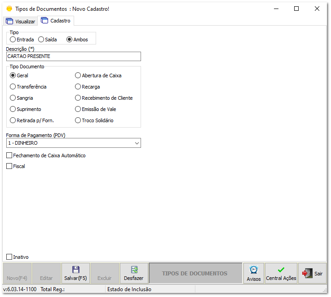Click the window resize grip in status bar

[x=325, y=290]
